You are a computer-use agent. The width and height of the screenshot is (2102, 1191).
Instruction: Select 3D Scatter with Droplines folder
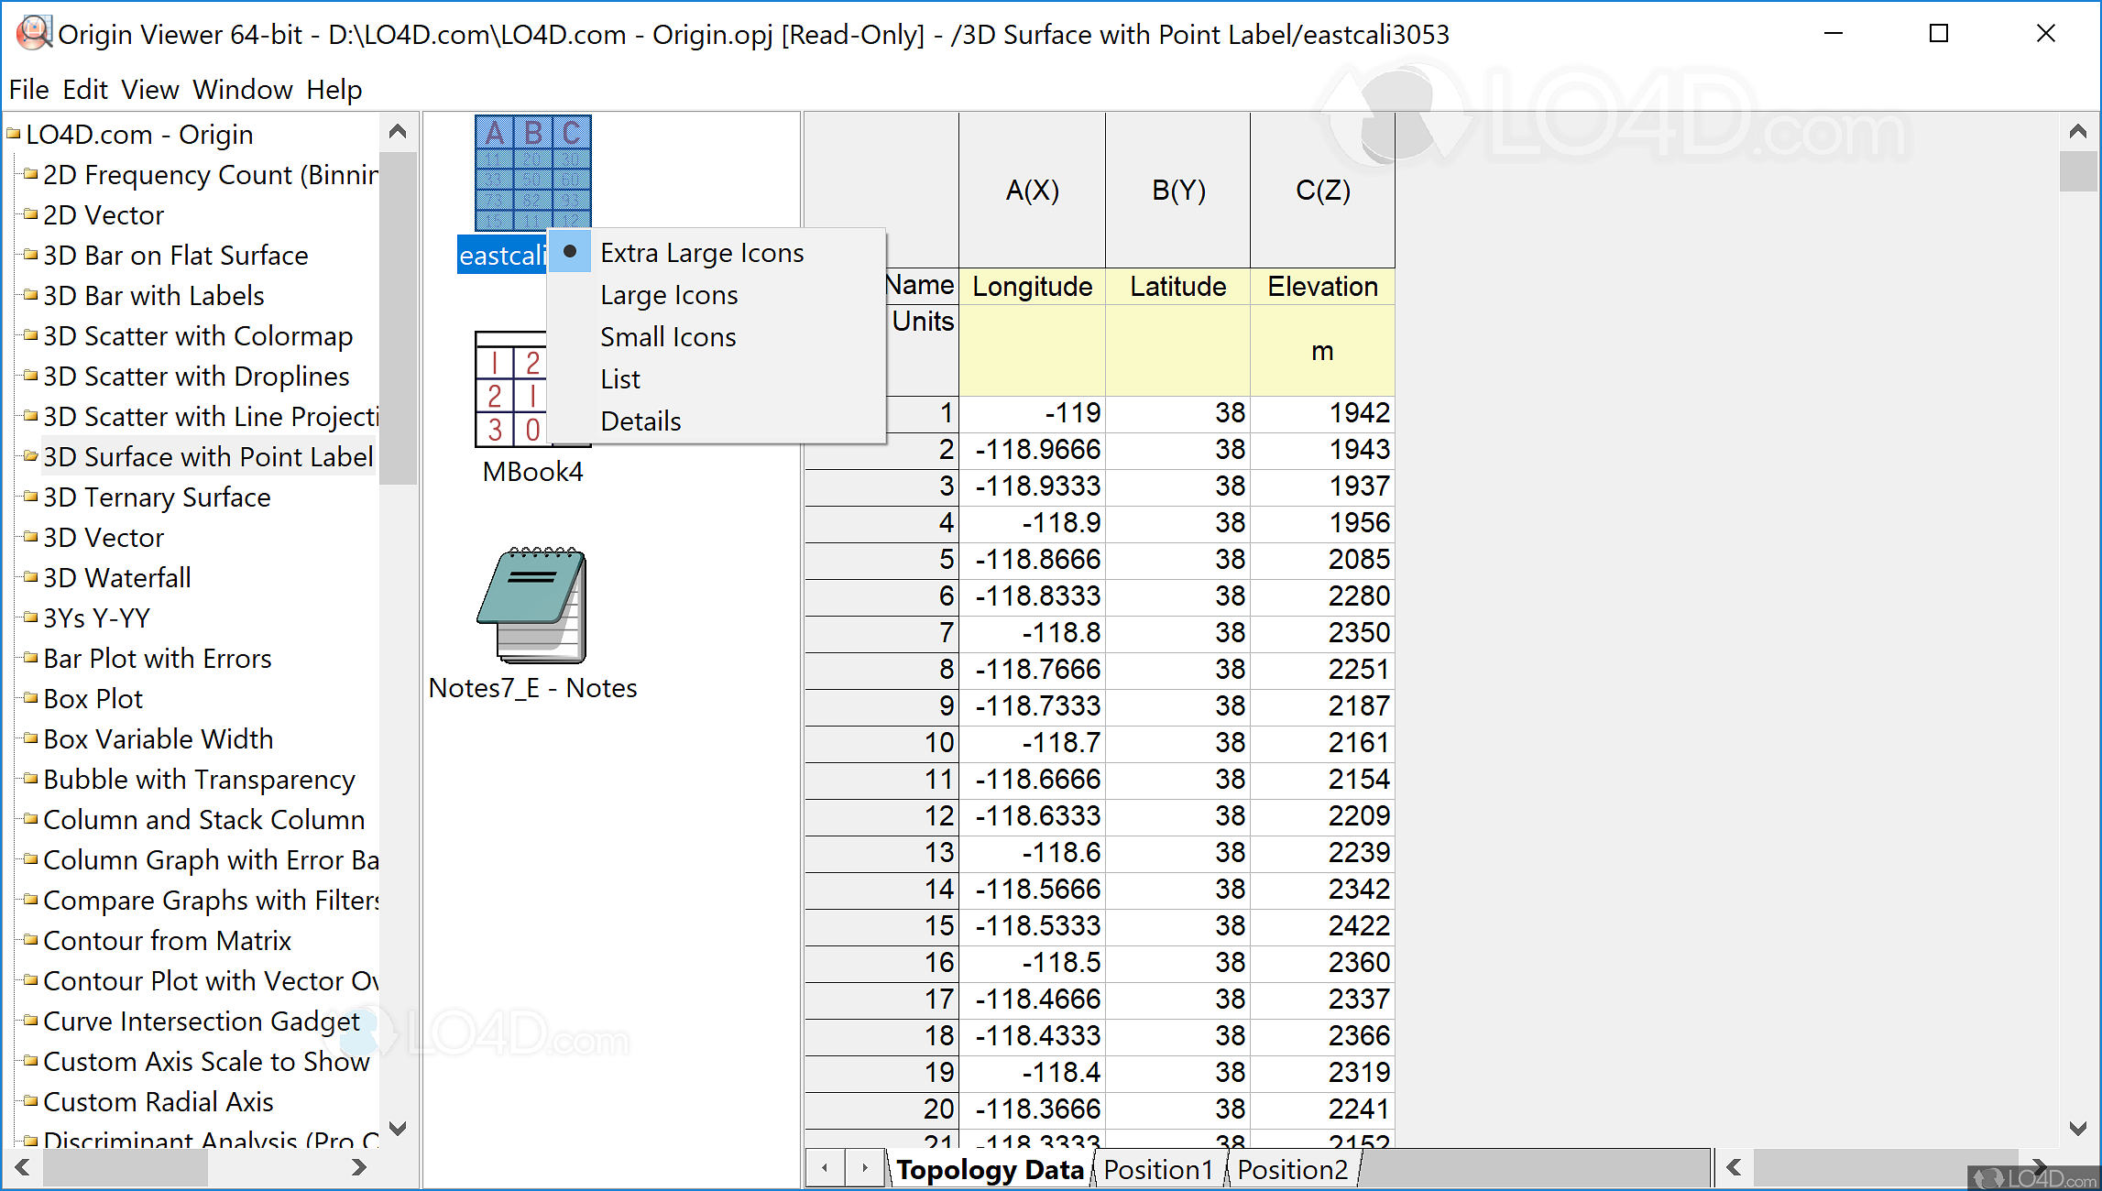(196, 376)
